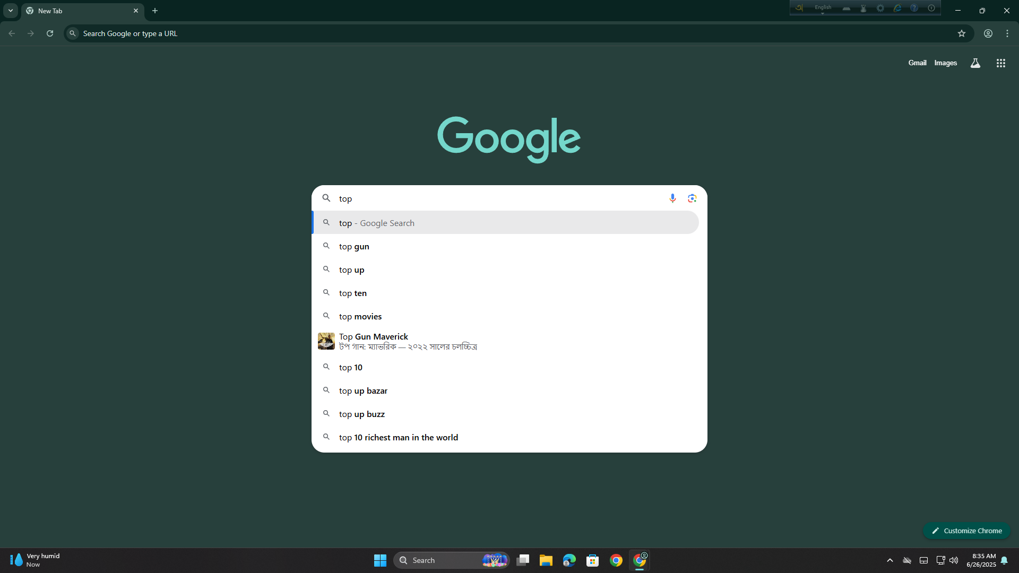
Task: Choose the 'top movies' suggestion
Action: (505, 316)
